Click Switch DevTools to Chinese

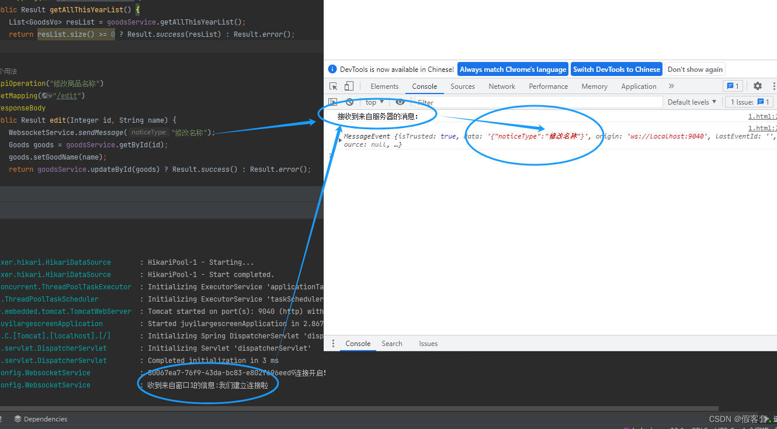point(616,69)
